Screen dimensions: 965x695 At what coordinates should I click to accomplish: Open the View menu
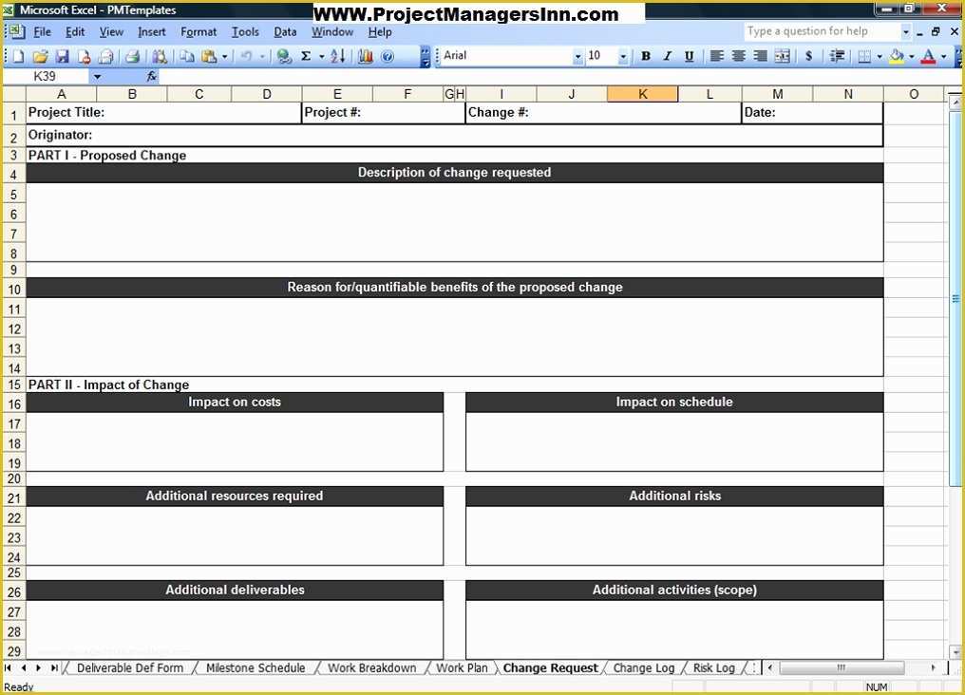[111, 32]
